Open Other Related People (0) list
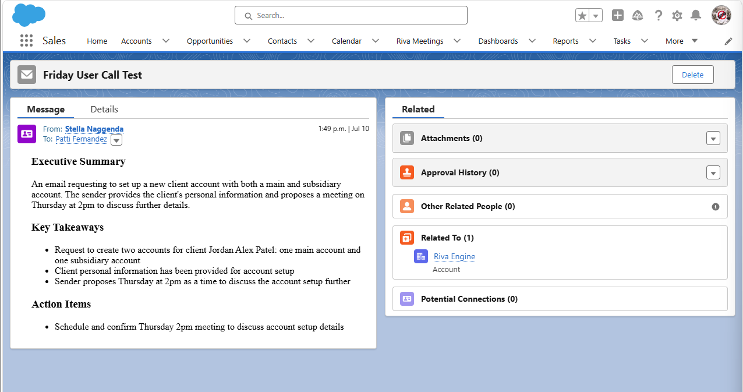This screenshot has width=743, height=392. [468, 206]
